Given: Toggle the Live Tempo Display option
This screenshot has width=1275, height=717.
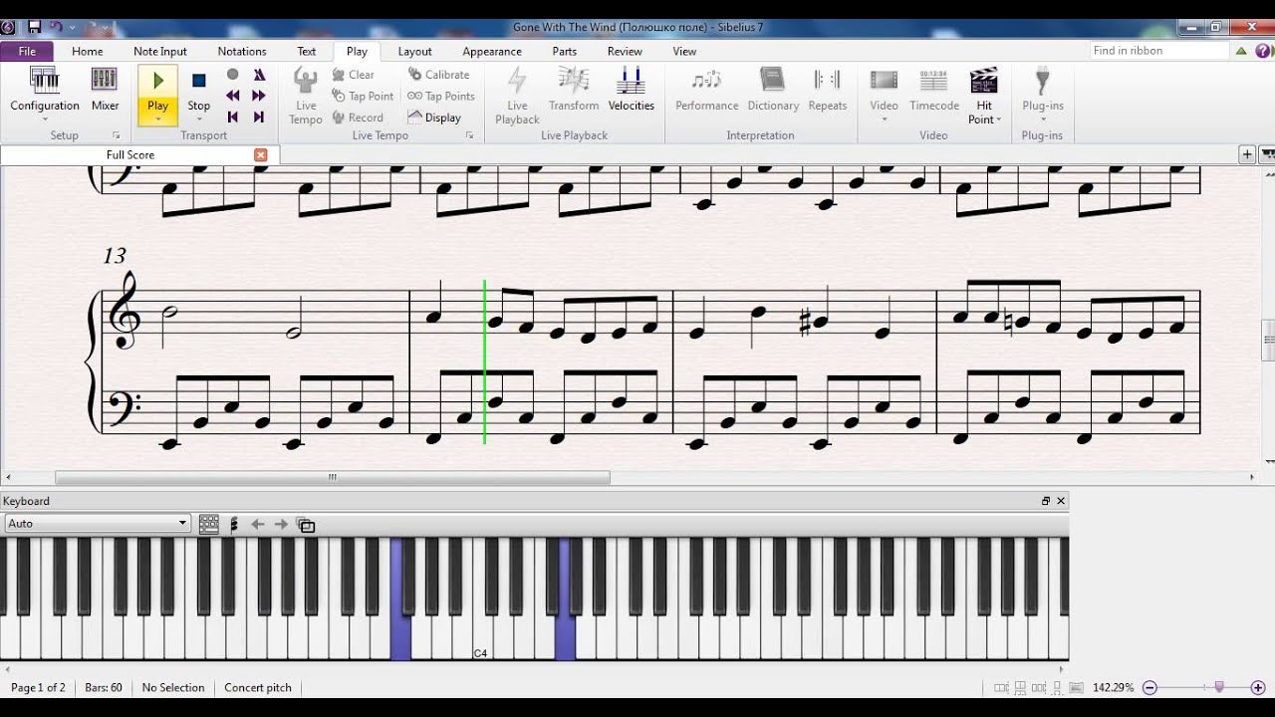Looking at the screenshot, I should (x=434, y=118).
